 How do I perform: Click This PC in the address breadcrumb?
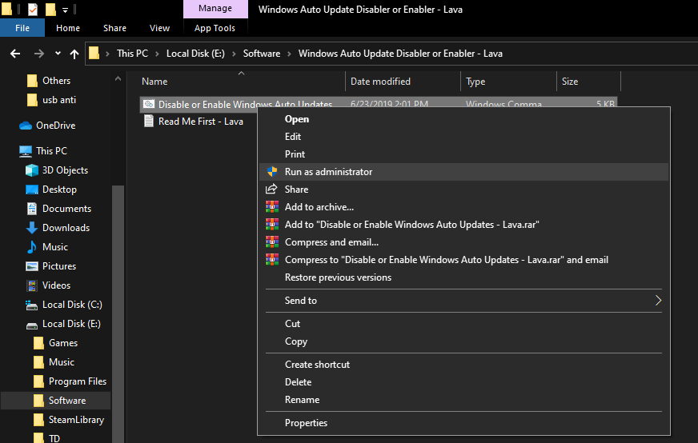pyautogui.click(x=132, y=54)
